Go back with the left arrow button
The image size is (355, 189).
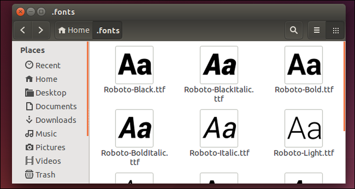click(23, 30)
